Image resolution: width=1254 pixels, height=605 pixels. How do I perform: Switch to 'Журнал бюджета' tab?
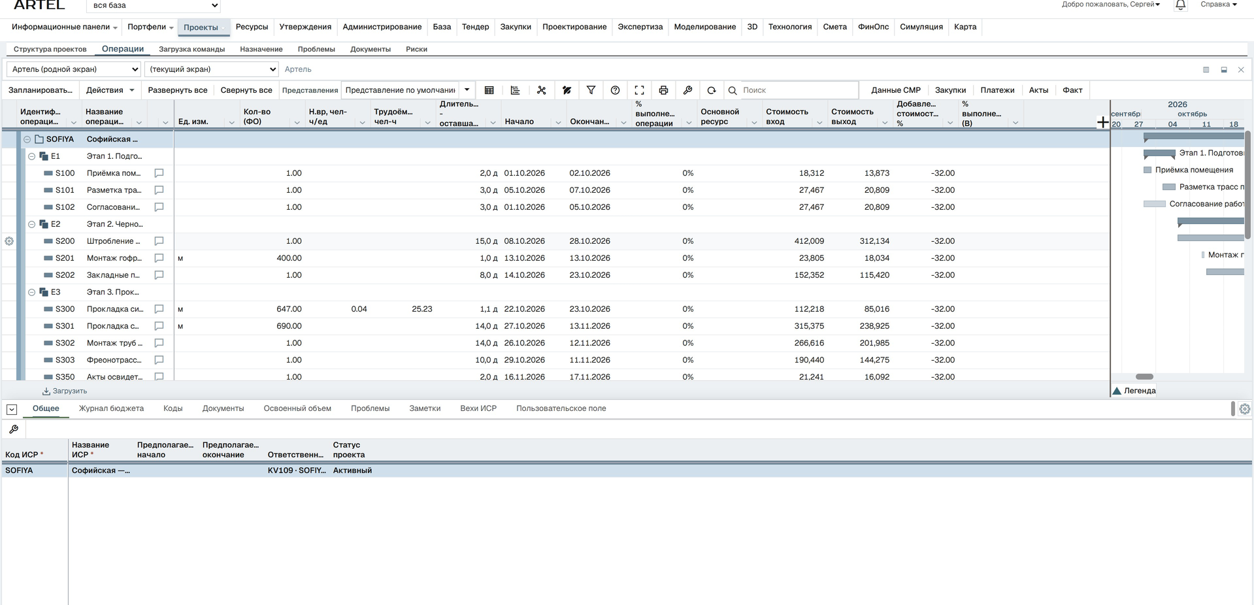pyautogui.click(x=111, y=408)
